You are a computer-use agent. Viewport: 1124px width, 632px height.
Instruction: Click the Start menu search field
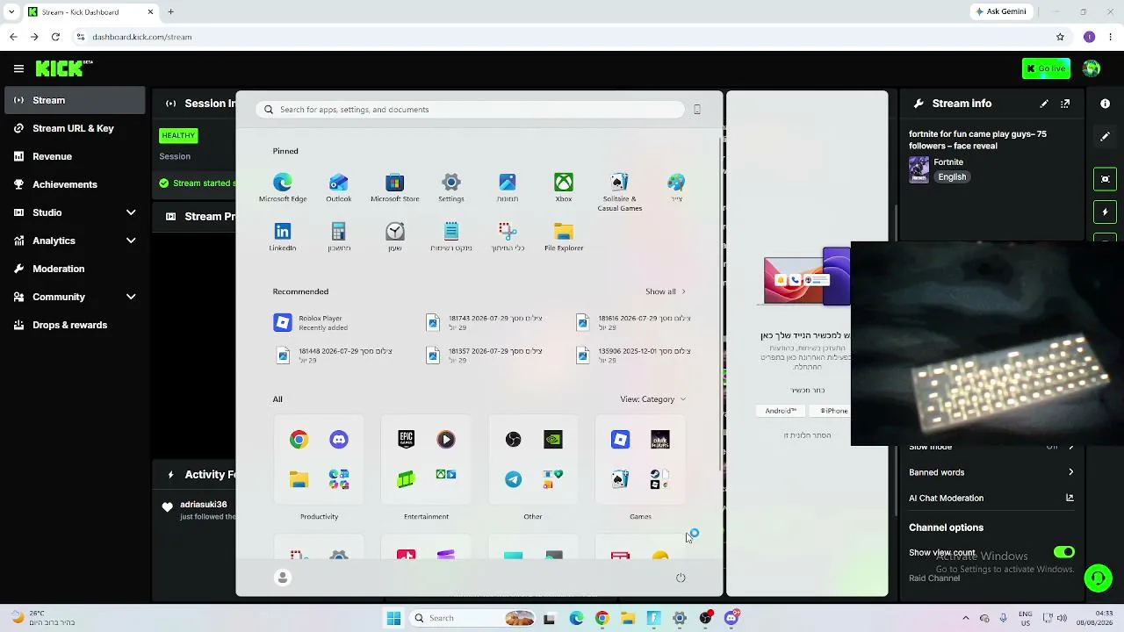[471, 110]
